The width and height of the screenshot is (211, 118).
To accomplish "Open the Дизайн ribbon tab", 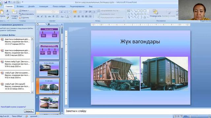I will 31,6.
